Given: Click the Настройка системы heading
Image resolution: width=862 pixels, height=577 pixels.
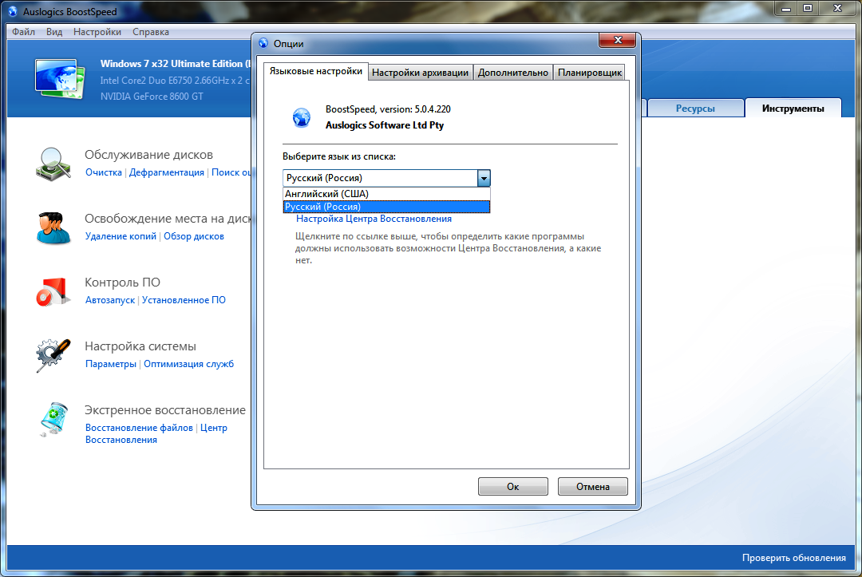Looking at the screenshot, I should click(x=140, y=346).
